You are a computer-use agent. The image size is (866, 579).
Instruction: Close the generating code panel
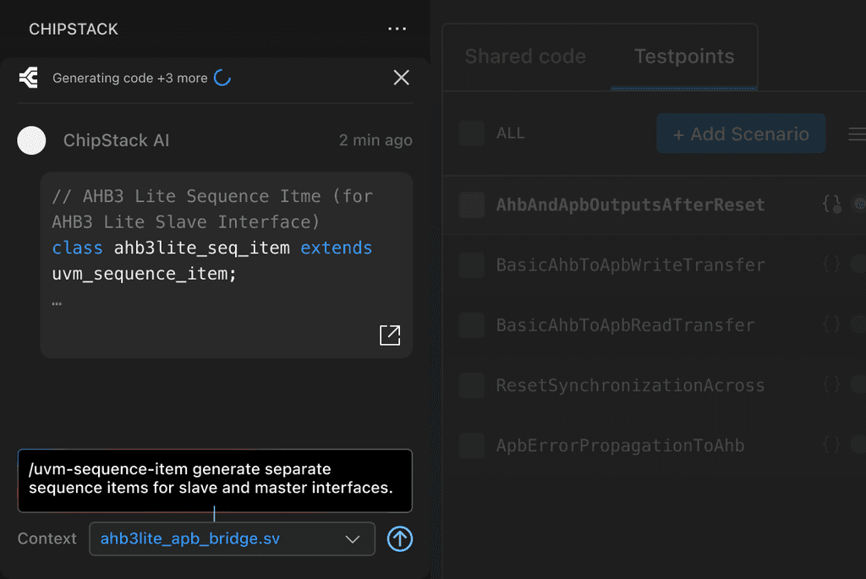coord(401,78)
